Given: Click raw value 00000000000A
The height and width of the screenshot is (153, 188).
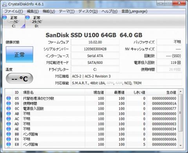Looking at the screenshot, I should click(164, 139).
